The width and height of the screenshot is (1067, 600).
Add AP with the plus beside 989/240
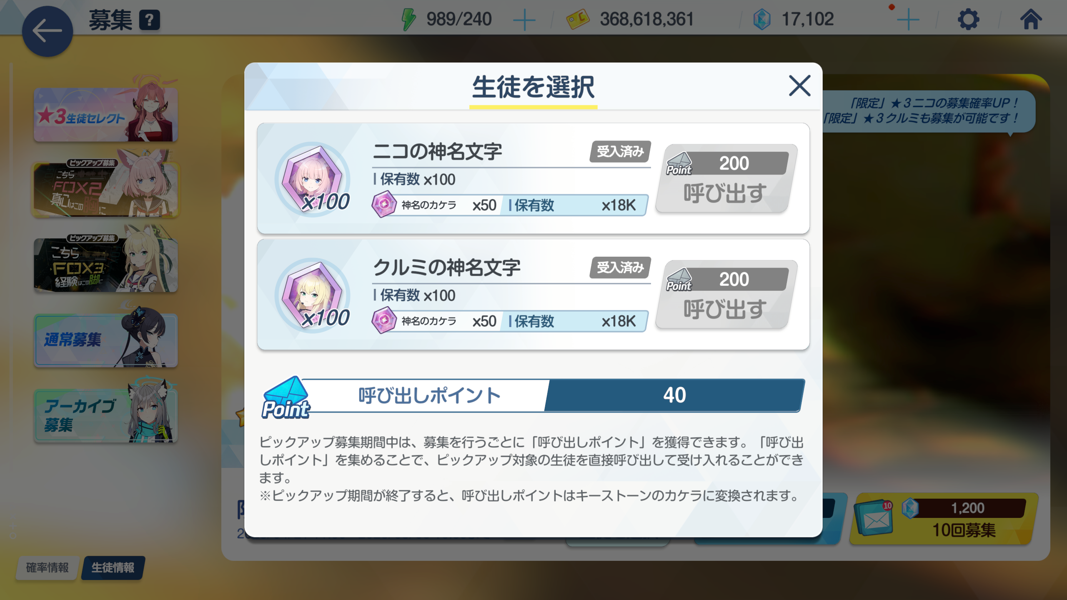(524, 20)
